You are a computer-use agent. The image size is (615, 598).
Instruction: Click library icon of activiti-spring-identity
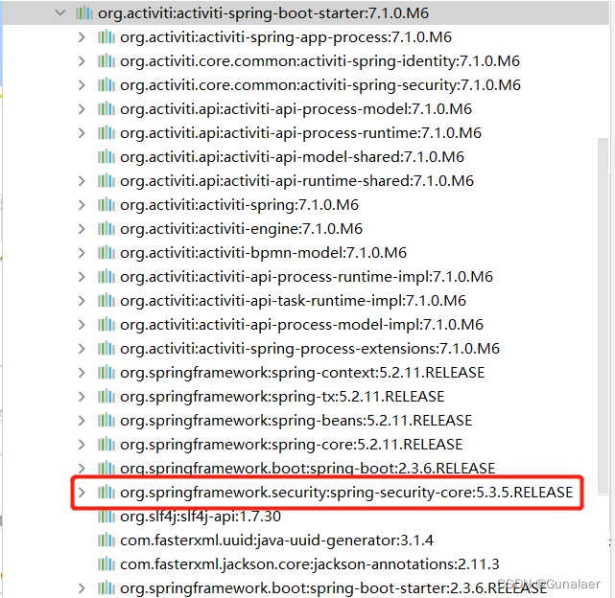(106, 61)
